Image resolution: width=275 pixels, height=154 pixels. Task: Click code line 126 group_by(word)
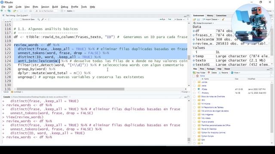tap(37, 69)
